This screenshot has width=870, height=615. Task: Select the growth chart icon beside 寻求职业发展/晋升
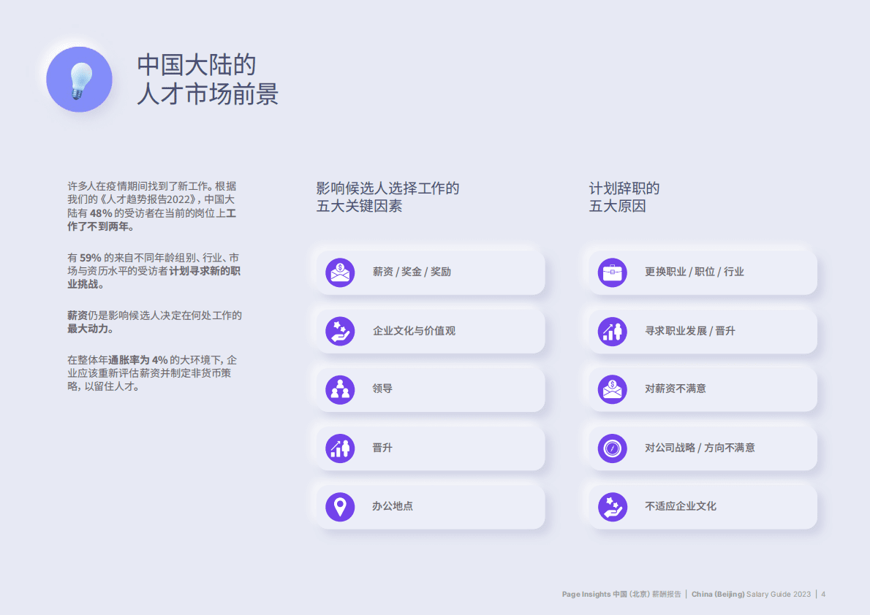[612, 330]
